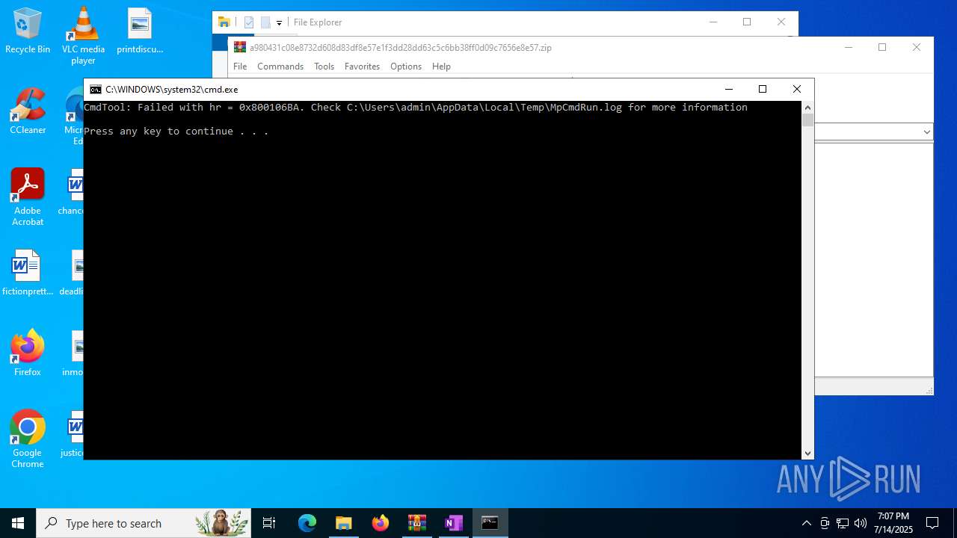Open File Explorer quick access toolbar dropdown
Viewport: 957px width, 538px height.
tap(279, 22)
